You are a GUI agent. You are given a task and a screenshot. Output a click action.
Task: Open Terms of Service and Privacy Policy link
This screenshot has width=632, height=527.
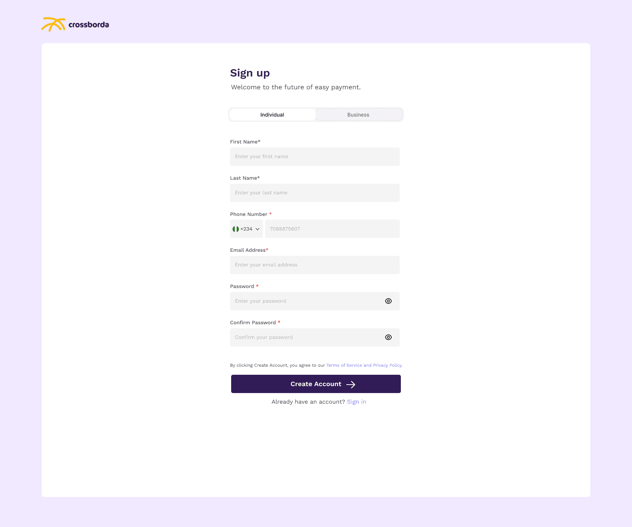coord(364,365)
